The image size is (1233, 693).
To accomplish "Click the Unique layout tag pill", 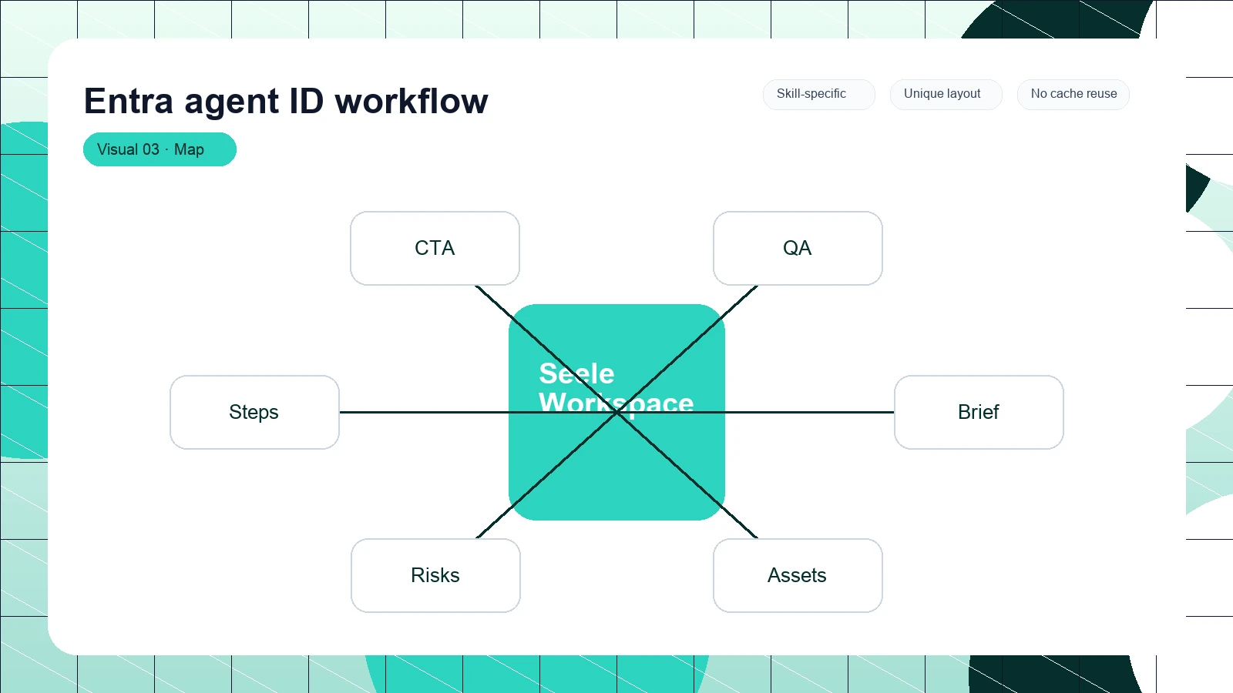I will 946,94.
